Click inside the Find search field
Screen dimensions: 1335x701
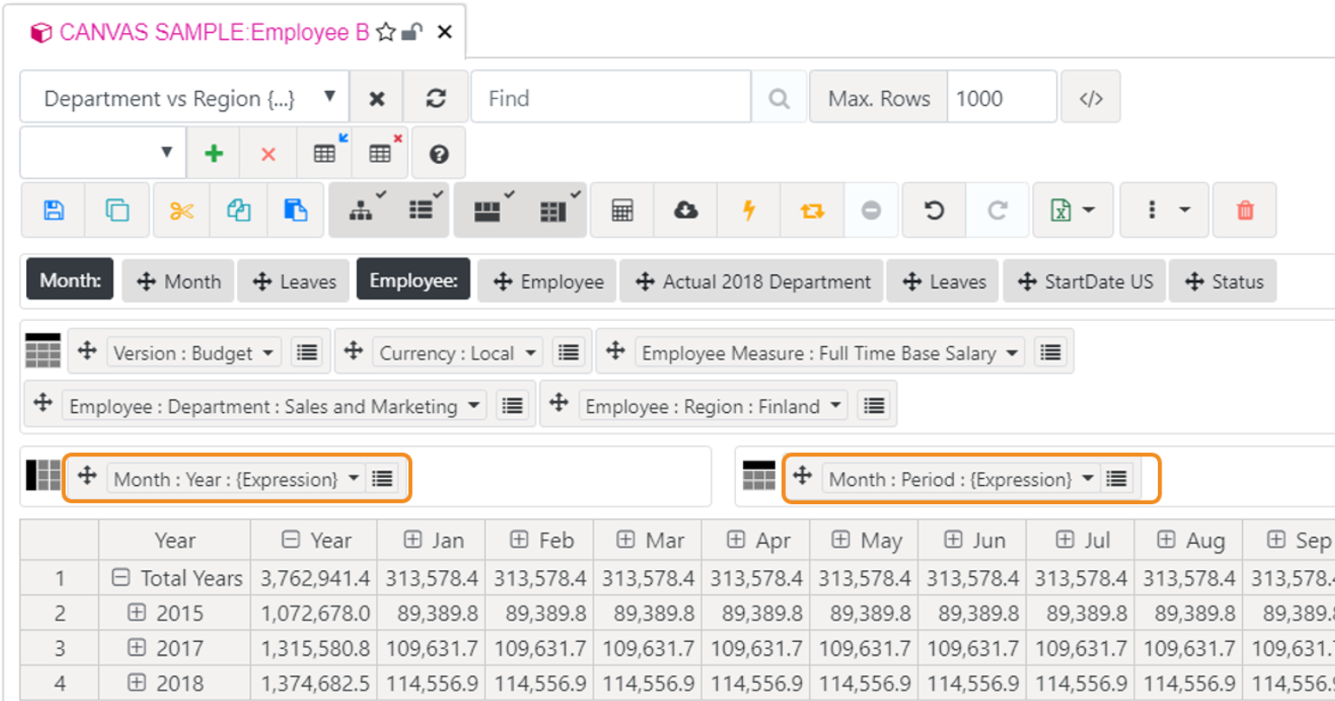tap(608, 97)
